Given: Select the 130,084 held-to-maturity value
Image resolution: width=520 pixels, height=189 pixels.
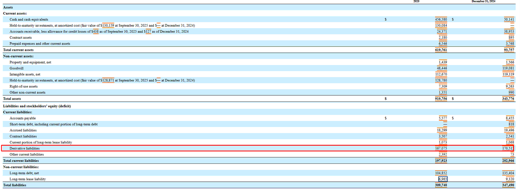Looking at the screenshot, I should point(441,26).
